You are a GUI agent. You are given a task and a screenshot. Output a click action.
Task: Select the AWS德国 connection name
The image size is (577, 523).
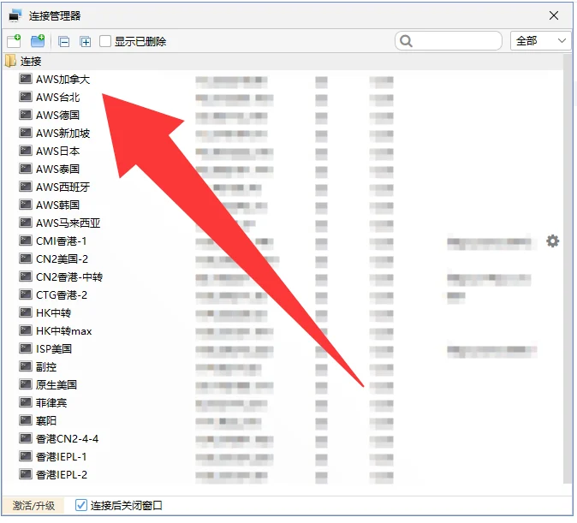57,116
